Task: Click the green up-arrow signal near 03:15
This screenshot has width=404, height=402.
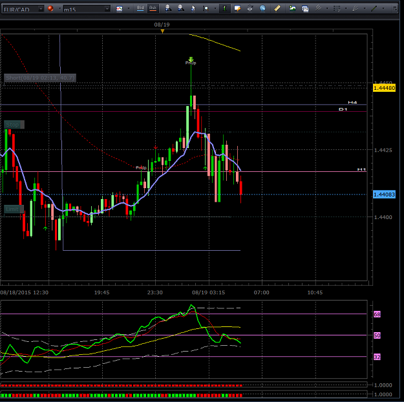Action: [x=205, y=168]
